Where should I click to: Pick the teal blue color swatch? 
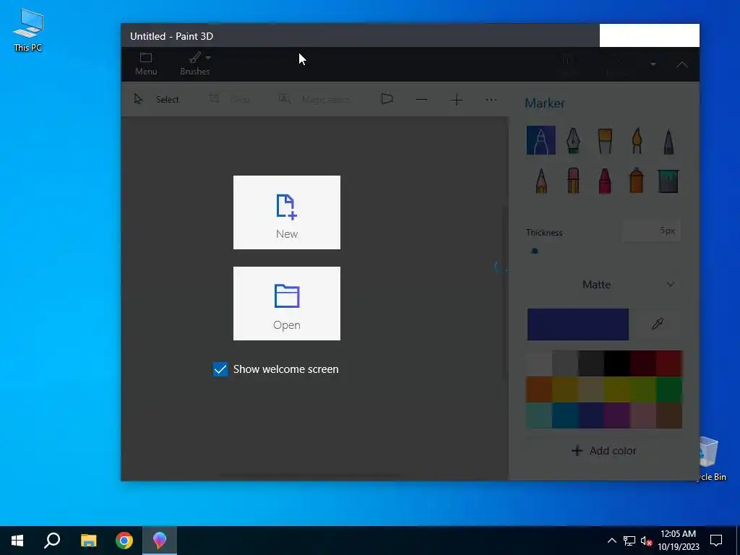(565, 416)
